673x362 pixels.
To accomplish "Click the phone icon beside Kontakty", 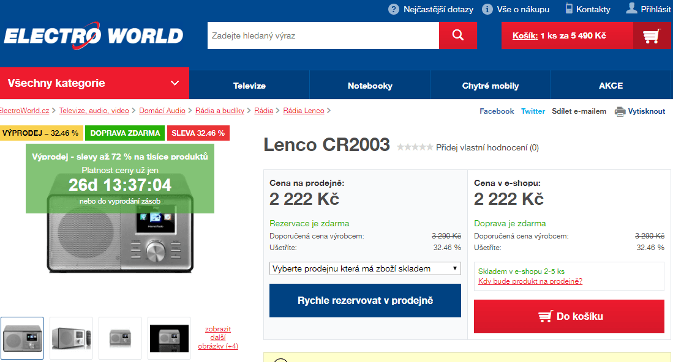I will pyautogui.click(x=569, y=9).
